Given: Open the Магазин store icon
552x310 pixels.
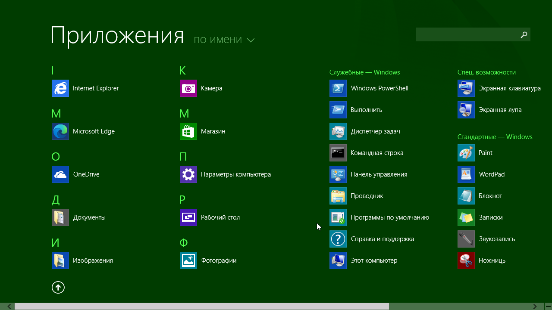Looking at the screenshot, I should [188, 131].
